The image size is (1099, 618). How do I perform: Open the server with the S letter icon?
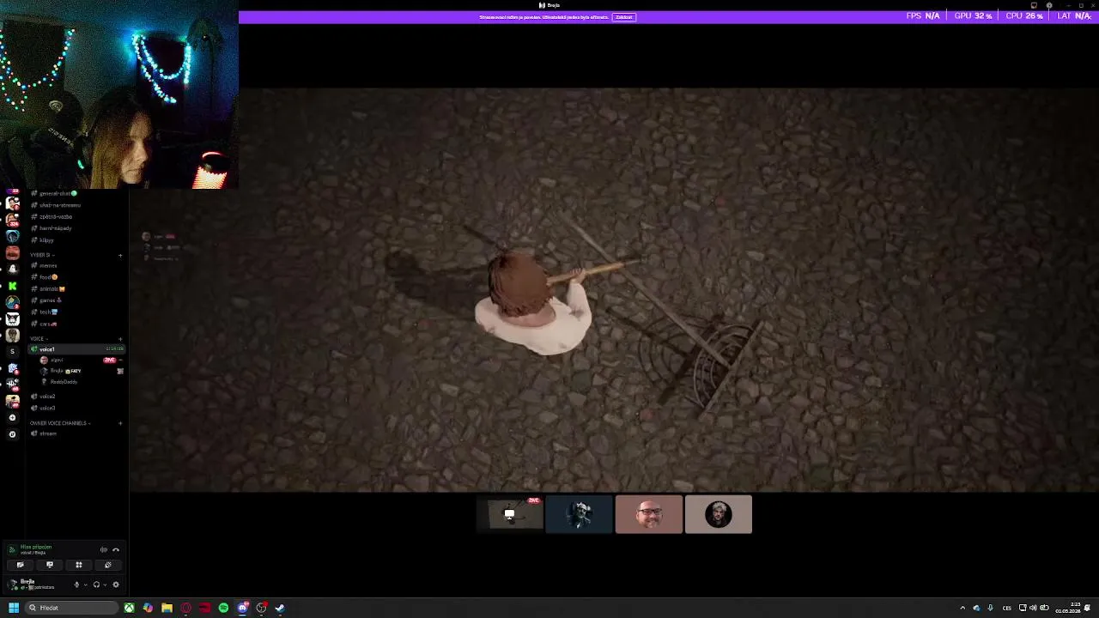click(12, 352)
